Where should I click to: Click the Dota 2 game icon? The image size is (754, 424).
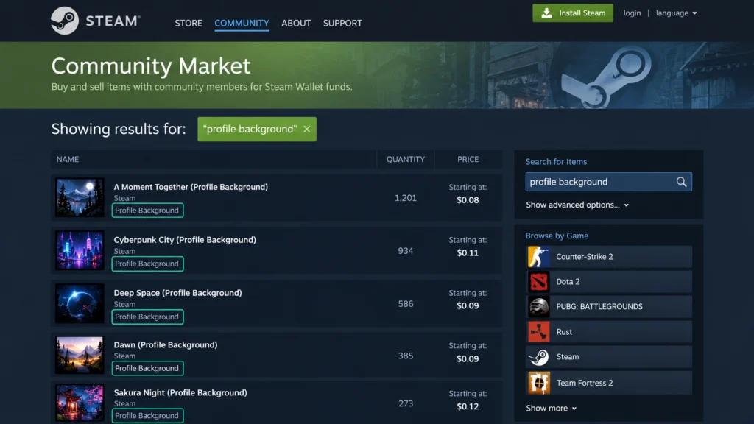[x=538, y=282]
